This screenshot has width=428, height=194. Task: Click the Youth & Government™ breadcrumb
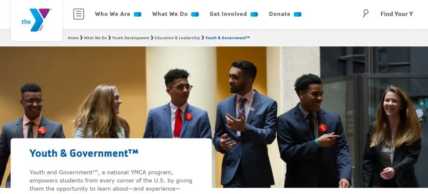click(x=227, y=38)
